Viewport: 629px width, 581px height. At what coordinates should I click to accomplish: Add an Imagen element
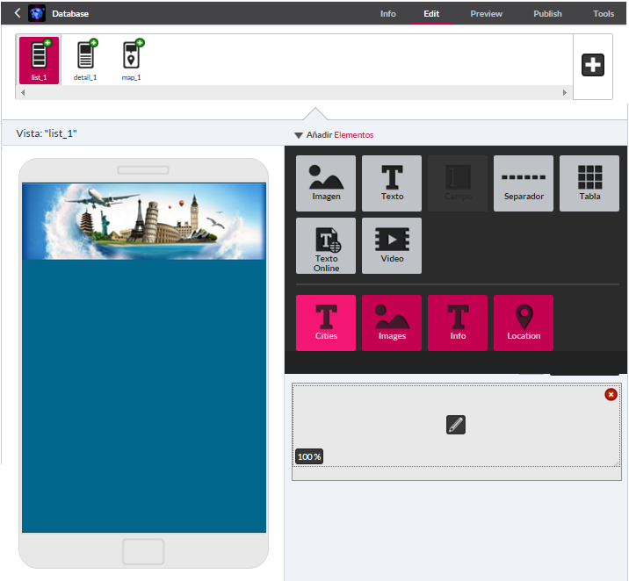tap(326, 183)
